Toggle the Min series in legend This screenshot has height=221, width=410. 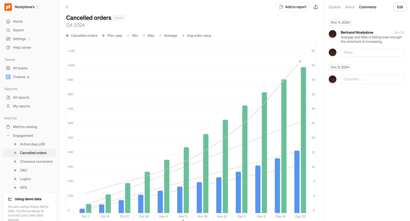132,36
